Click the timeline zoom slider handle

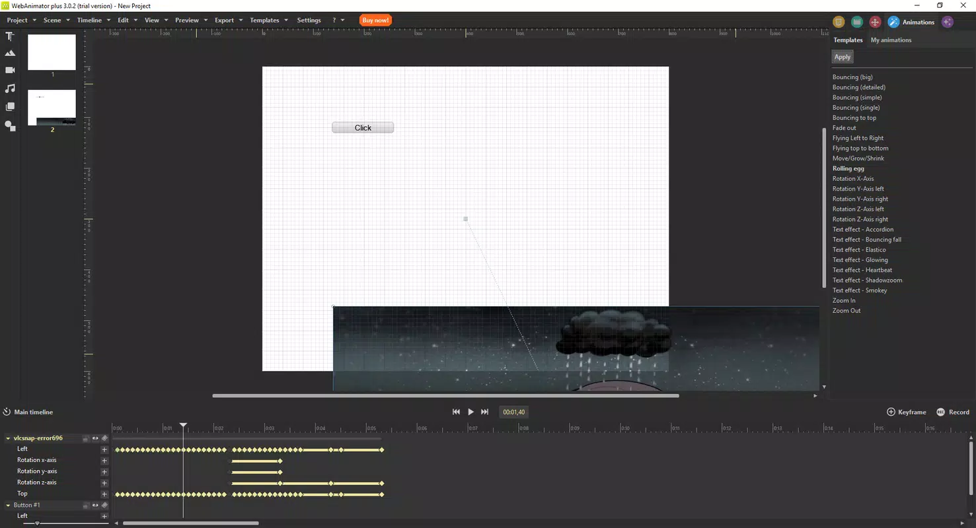37,523
